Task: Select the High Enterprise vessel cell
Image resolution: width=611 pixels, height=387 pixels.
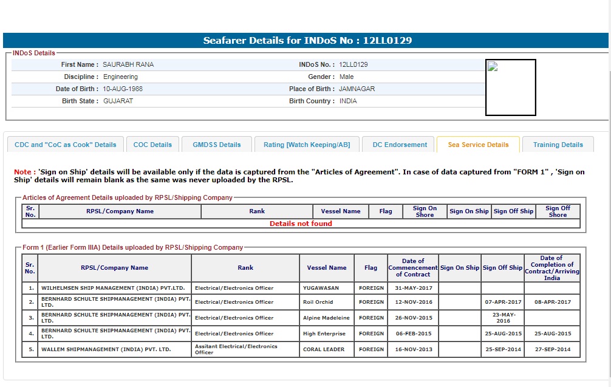Action: tap(327, 334)
